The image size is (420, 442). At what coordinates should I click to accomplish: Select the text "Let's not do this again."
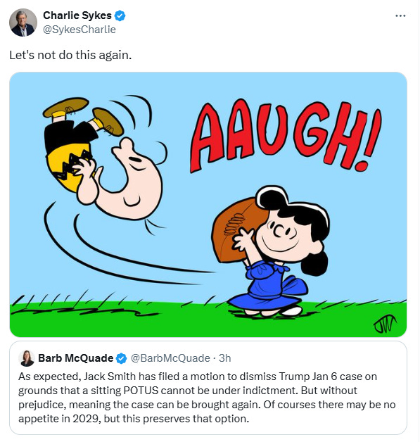click(70, 55)
